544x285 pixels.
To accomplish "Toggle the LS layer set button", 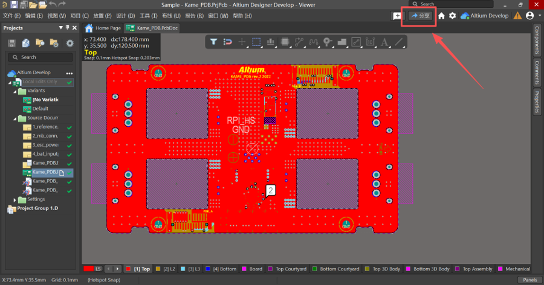I will (x=93, y=269).
